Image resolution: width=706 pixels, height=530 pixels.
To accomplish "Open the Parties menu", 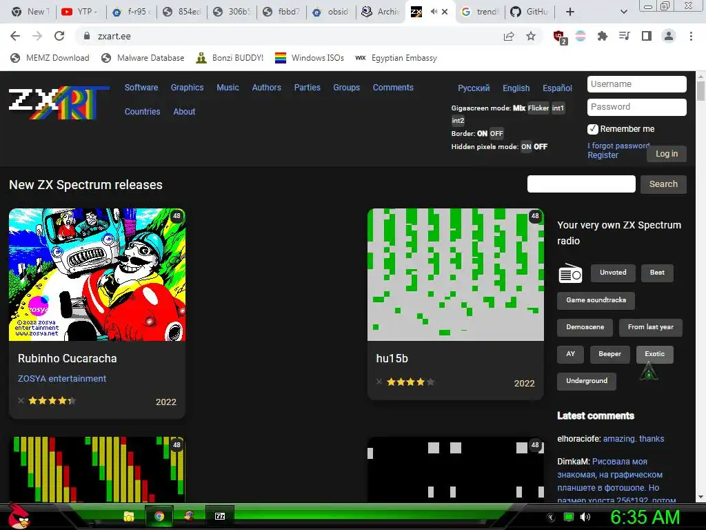I will [307, 88].
